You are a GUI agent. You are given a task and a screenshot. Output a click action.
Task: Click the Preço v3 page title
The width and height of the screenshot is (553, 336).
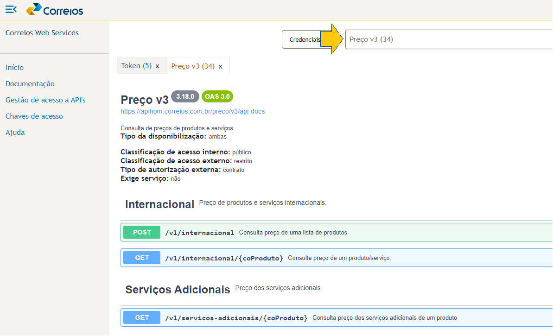pos(145,100)
